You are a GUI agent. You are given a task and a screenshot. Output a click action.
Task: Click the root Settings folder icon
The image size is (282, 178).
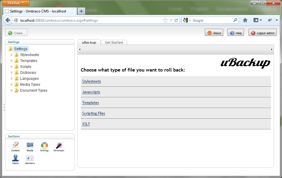[11, 49]
